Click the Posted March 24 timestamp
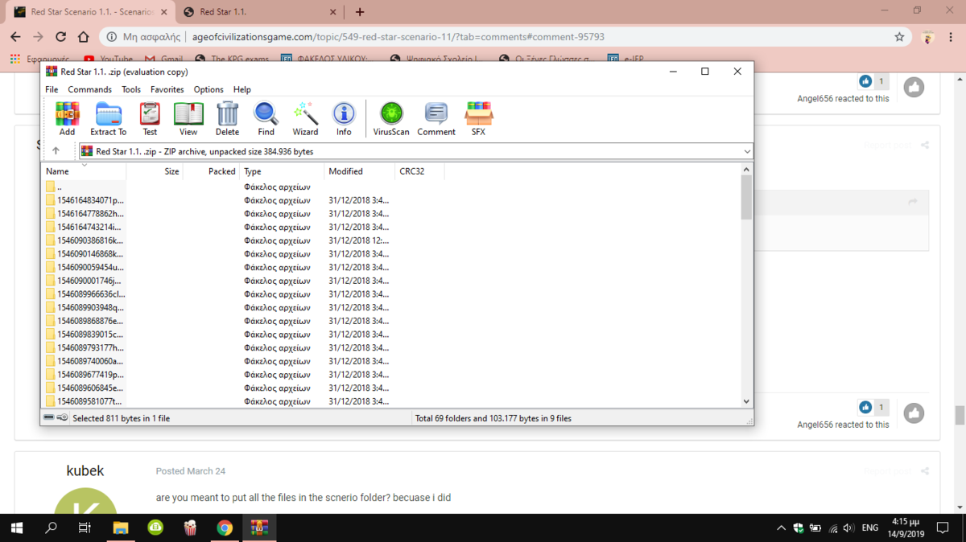 click(191, 471)
